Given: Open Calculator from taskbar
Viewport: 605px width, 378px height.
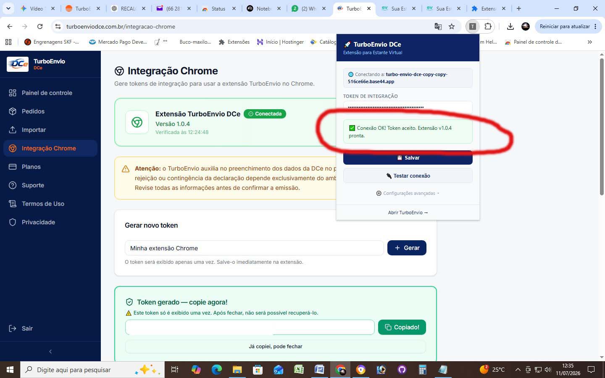Looking at the screenshot, I should point(422,370).
